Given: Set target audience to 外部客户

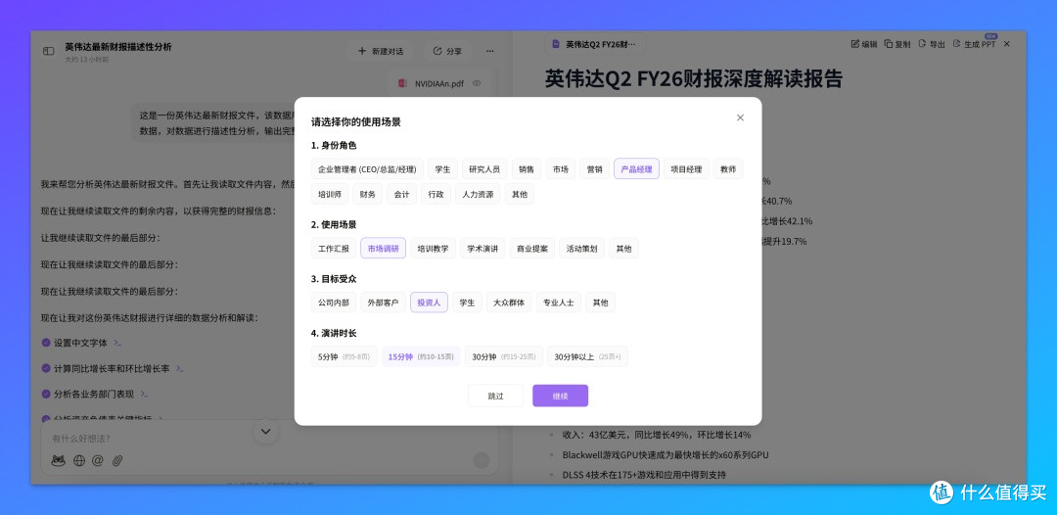Looking at the screenshot, I should coord(383,302).
